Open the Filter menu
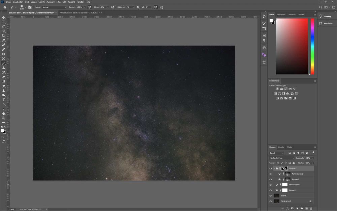The width and height of the screenshot is (337, 211). coord(59,2)
